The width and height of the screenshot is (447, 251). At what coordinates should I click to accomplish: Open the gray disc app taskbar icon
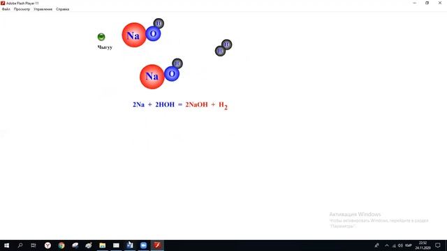pos(75,245)
